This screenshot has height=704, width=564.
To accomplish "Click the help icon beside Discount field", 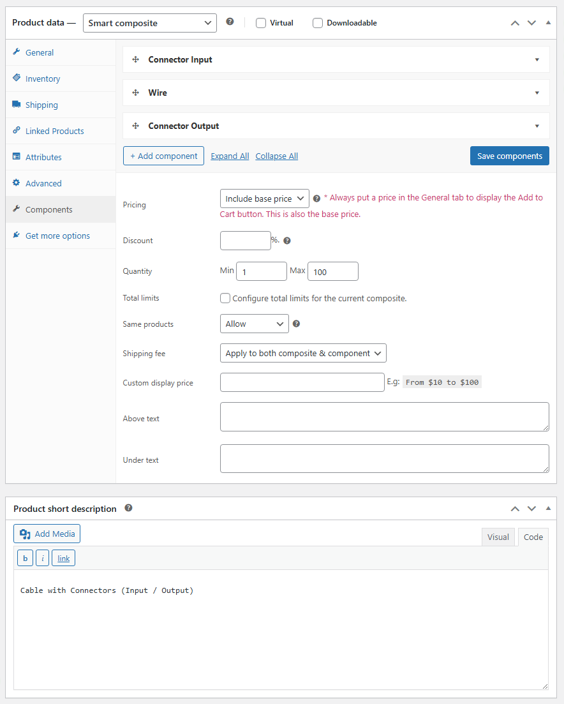I will point(287,241).
